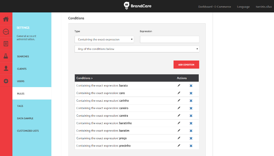Open the Language menu

[x=243, y=7]
